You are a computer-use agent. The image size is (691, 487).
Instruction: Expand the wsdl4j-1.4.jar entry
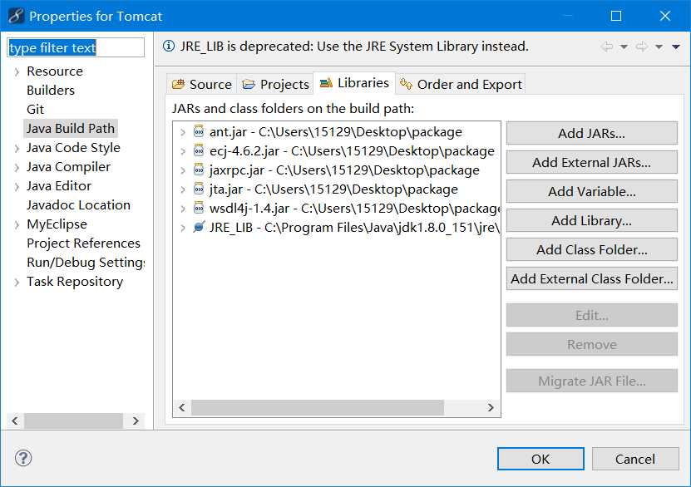pos(183,209)
